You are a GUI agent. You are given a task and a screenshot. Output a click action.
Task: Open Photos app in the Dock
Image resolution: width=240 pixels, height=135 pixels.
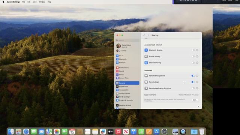tap(57, 132)
